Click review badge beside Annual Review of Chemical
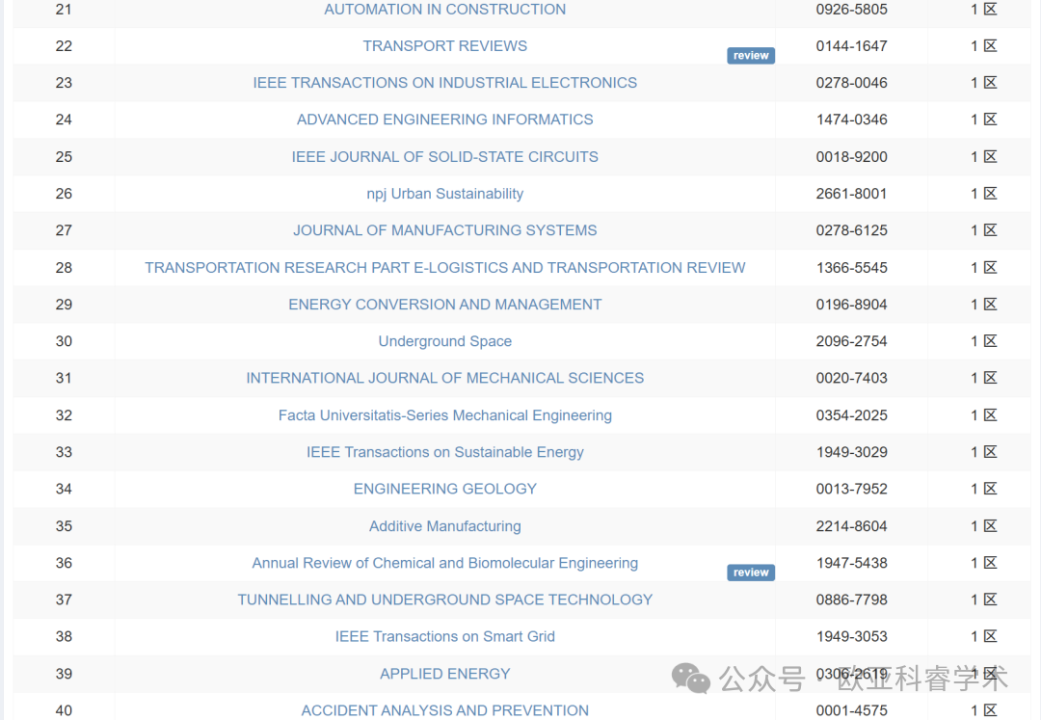This screenshot has width=1041, height=720. coord(751,573)
